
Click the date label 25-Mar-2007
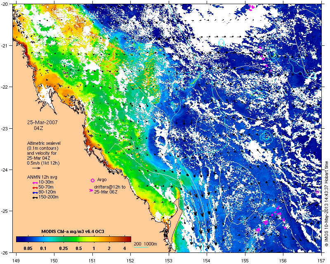pyautogui.click(x=42, y=123)
